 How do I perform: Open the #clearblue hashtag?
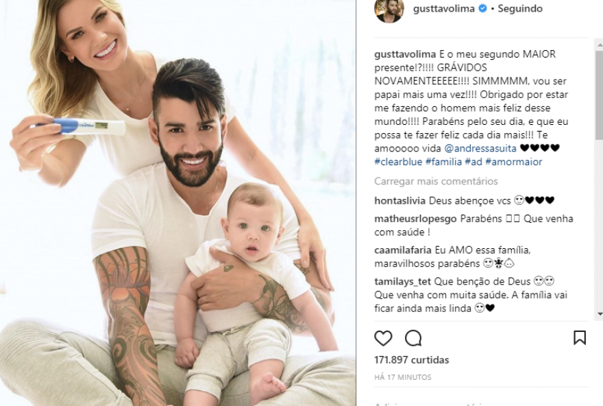coord(398,162)
